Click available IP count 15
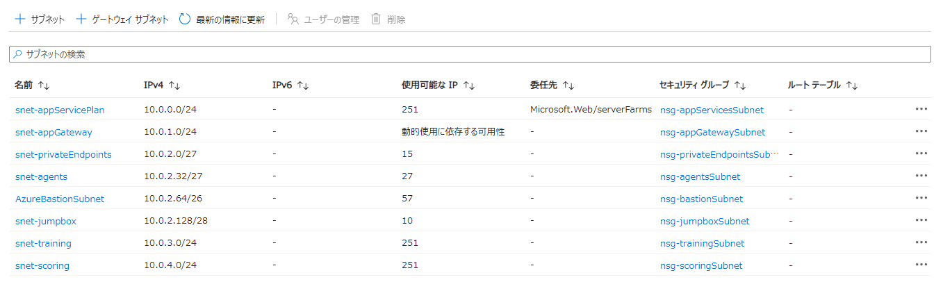Viewport: 943px width, 307px height. [x=407, y=154]
